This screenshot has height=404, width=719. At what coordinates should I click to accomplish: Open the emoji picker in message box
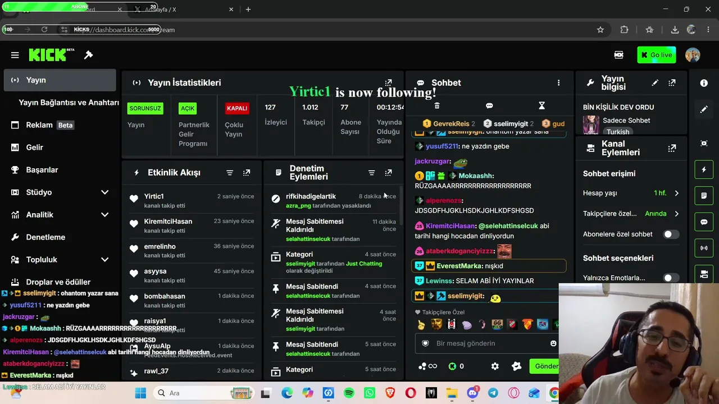[x=553, y=343]
